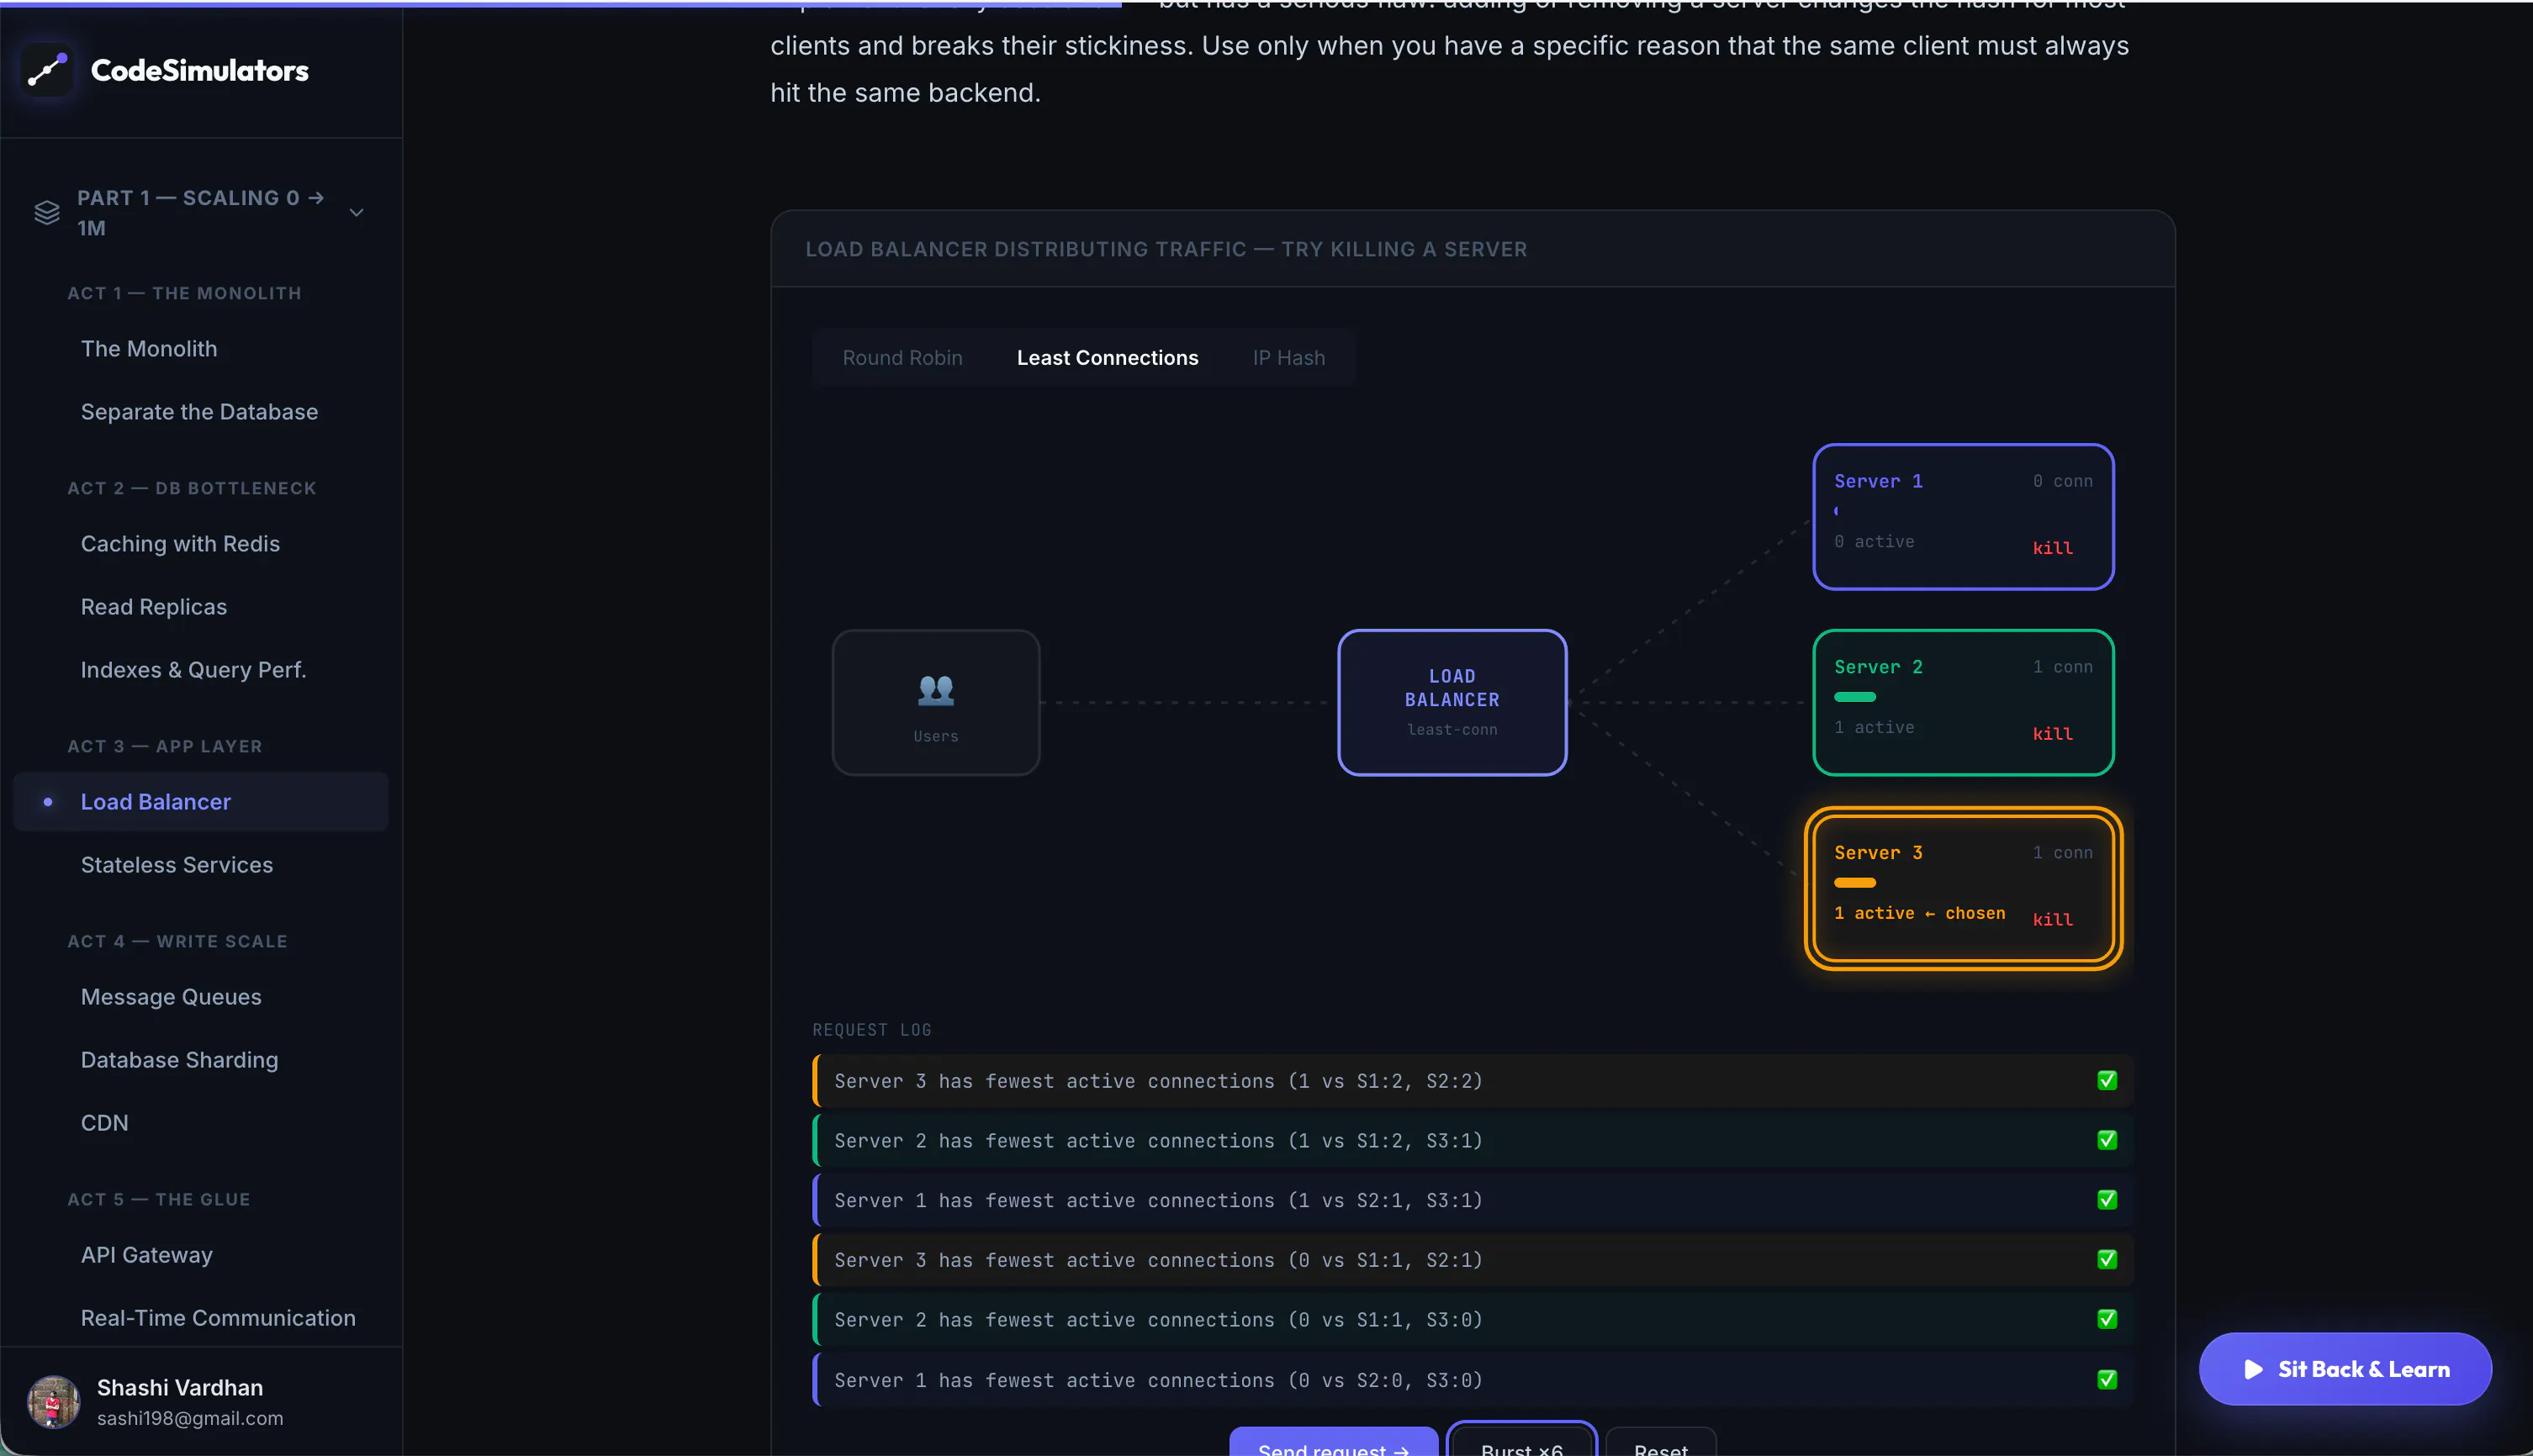The width and height of the screenshot is (2533, 1456).
Task: Click sashi198@gmail.com email text
Action: pyautogui.click(x=190, y=1418)
